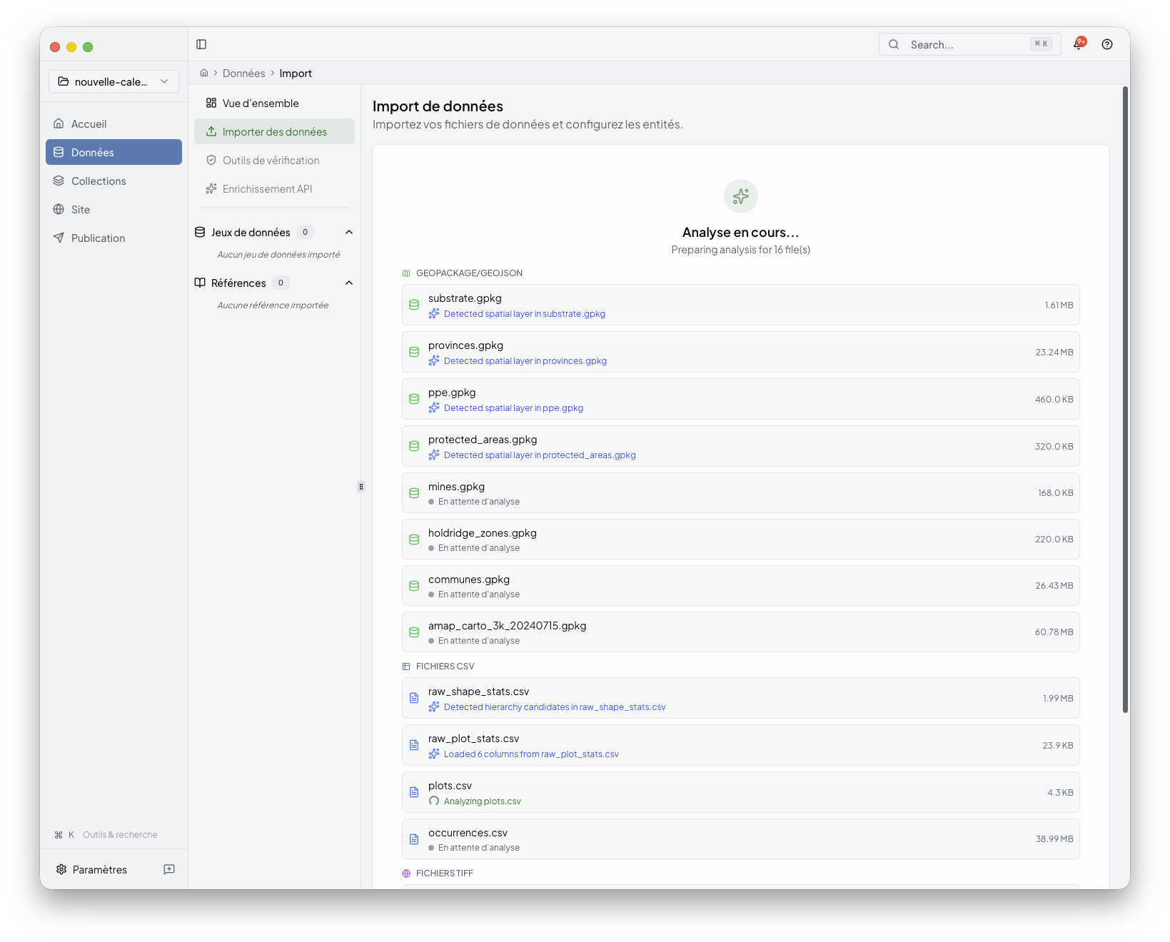Open the help question mark icon

click(1107, 44)
